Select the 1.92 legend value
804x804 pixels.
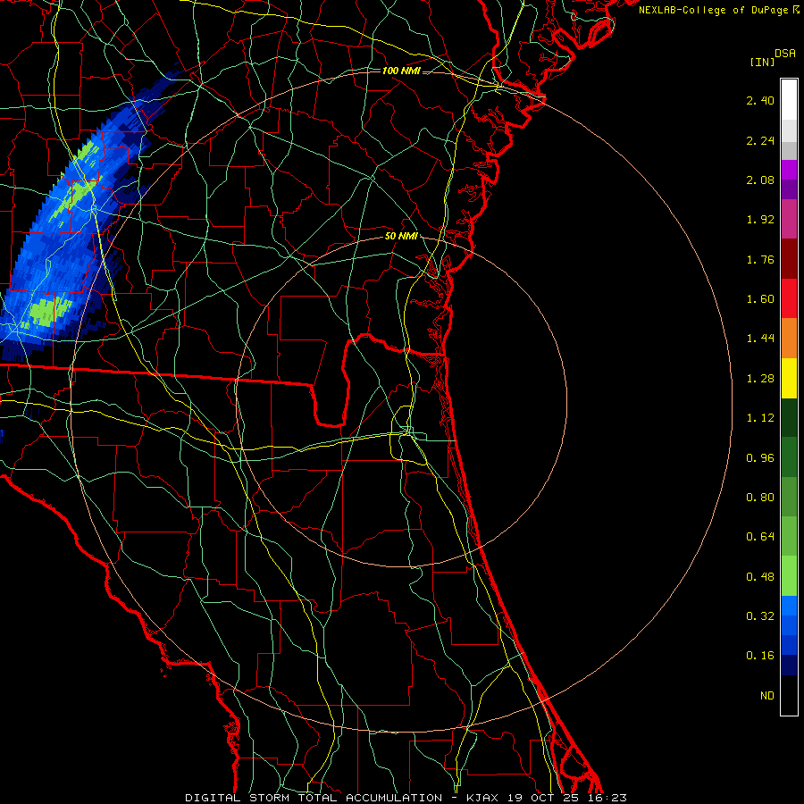click(760, 220)
